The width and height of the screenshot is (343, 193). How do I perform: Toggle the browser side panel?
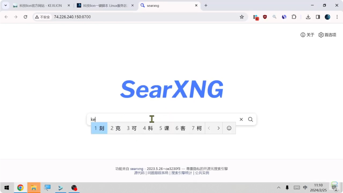[x=318, y=17]
